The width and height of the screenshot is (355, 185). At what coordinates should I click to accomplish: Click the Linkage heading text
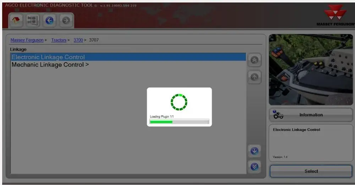[18, 49]
